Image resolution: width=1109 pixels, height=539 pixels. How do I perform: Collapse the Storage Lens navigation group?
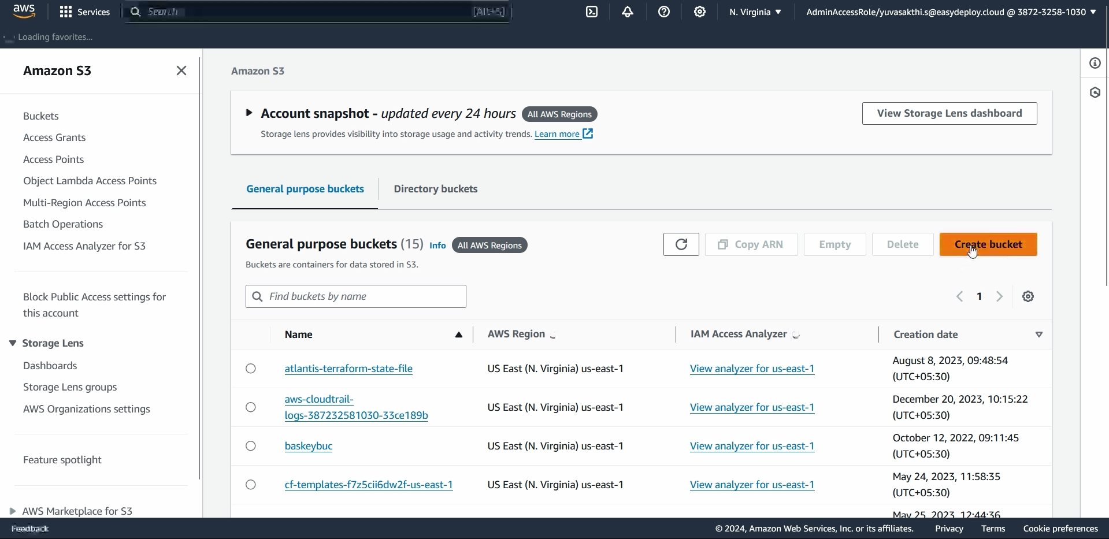[13, 343]
